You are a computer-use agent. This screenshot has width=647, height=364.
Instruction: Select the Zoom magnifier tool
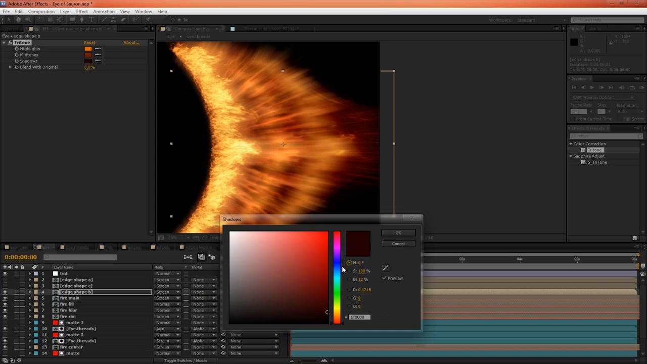point(28,20)
